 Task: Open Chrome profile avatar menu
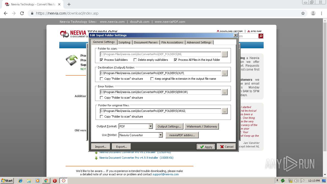pos(313,13)
